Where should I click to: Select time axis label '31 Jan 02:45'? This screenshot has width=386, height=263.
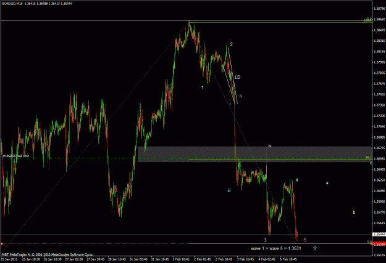(x=138, y=259)
